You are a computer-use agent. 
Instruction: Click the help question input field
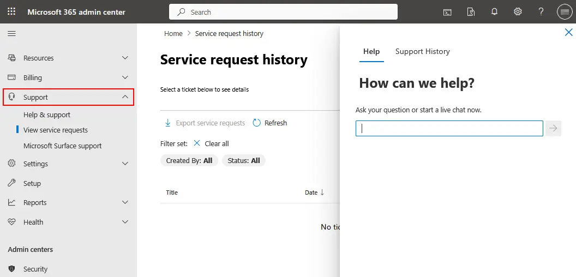[449, 129]
